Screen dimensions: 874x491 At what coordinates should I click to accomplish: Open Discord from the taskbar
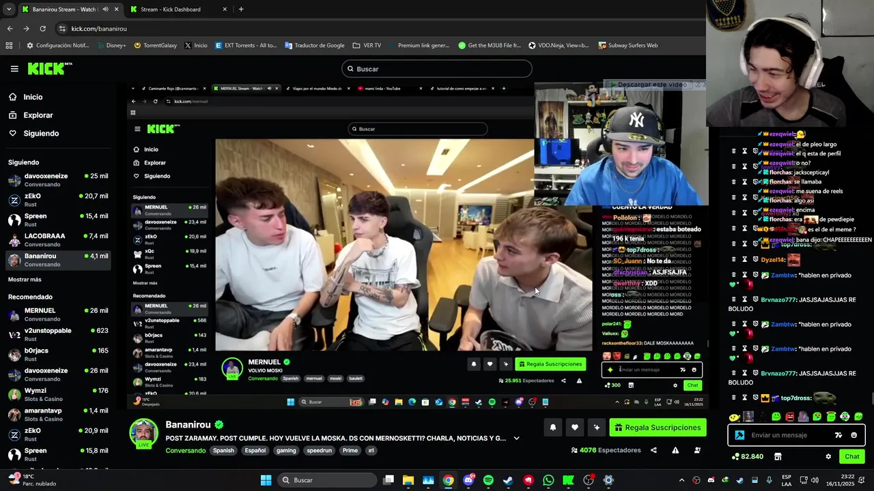[x=468, y=480]
